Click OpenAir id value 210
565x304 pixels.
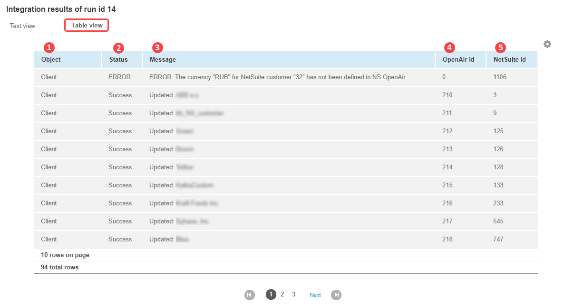447,95
